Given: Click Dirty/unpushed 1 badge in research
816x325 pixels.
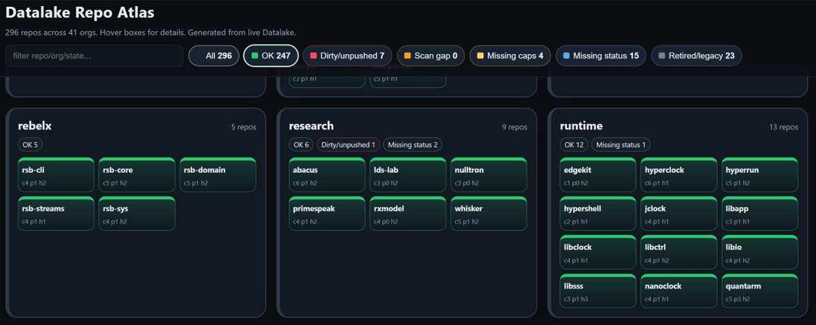Looking at the screenshot, I should tap(348, 145).
